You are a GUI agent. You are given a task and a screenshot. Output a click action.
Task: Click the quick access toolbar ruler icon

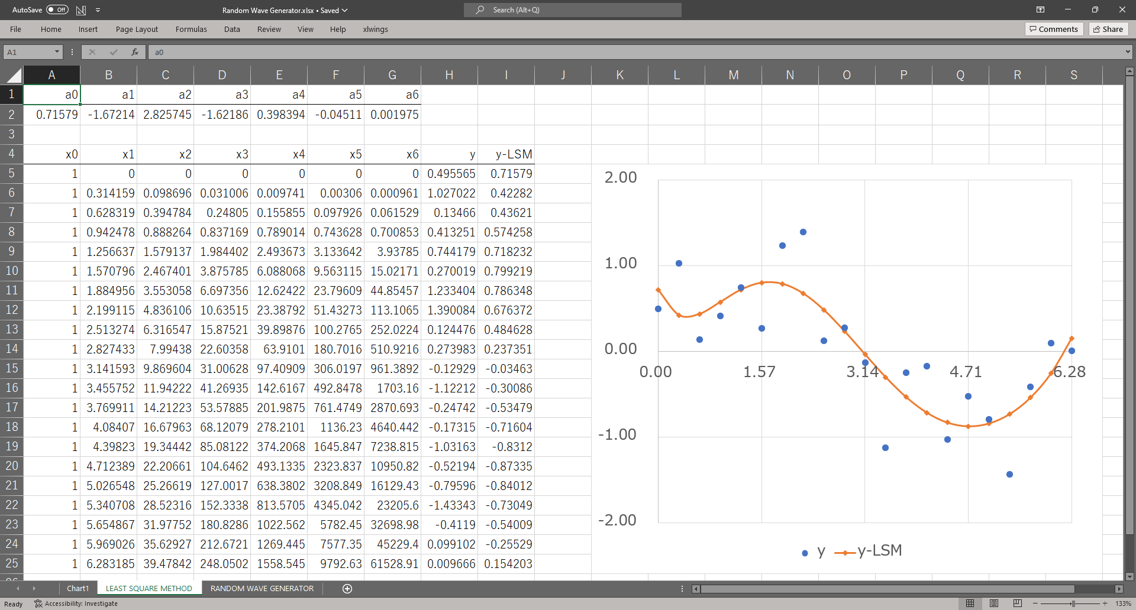[81, 10]
